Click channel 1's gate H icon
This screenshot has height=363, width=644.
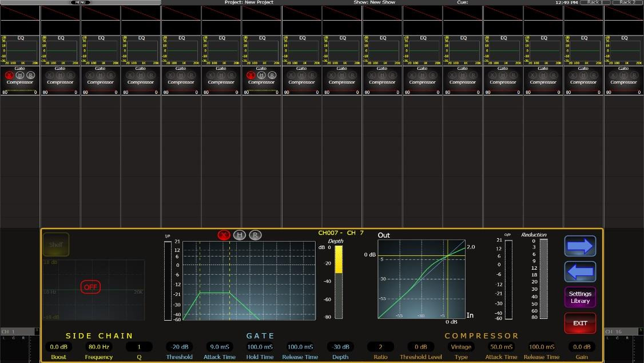tap(20, 76)
